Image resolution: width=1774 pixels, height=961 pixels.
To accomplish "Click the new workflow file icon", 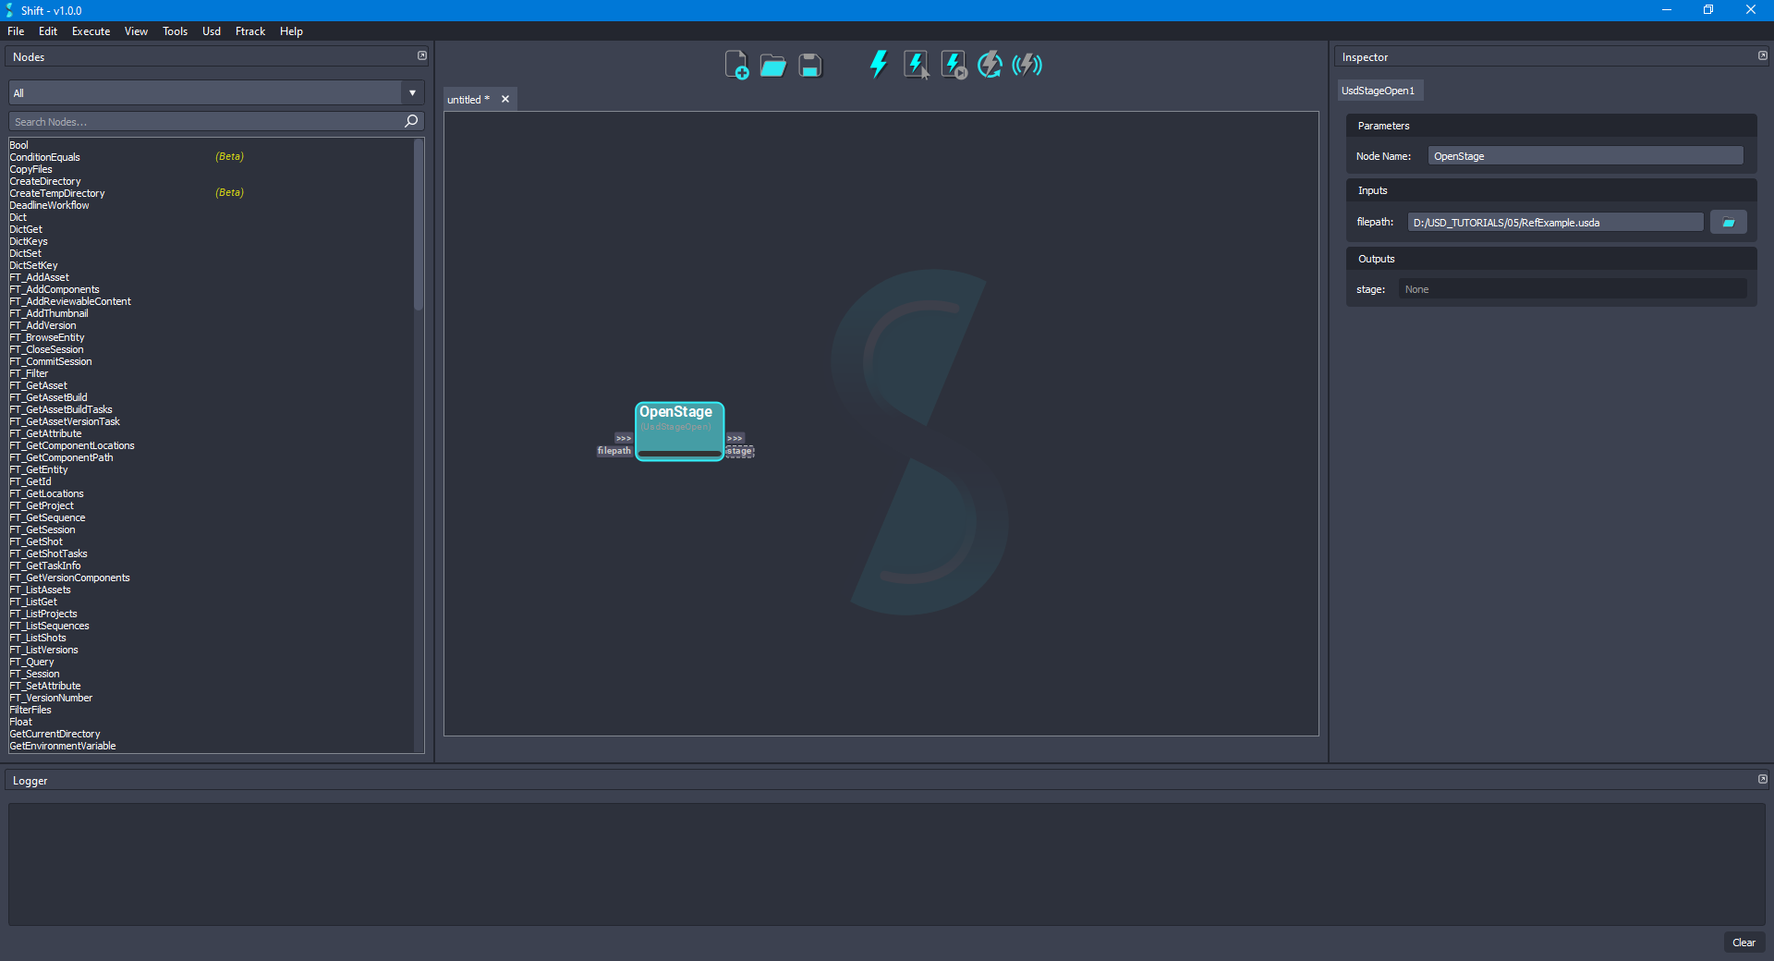I will coord(735,66).
